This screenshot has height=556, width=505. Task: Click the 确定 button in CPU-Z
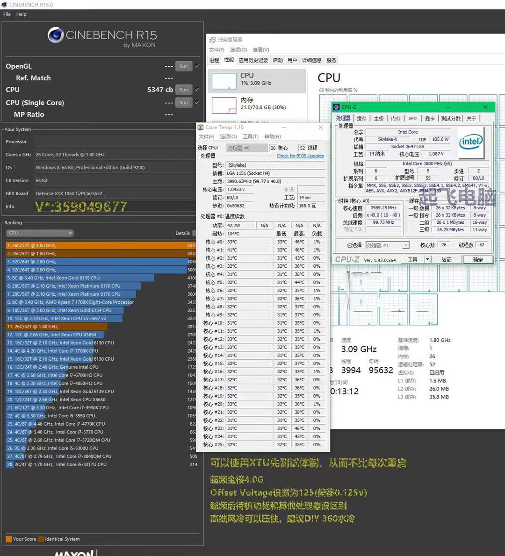pos(478,260)
